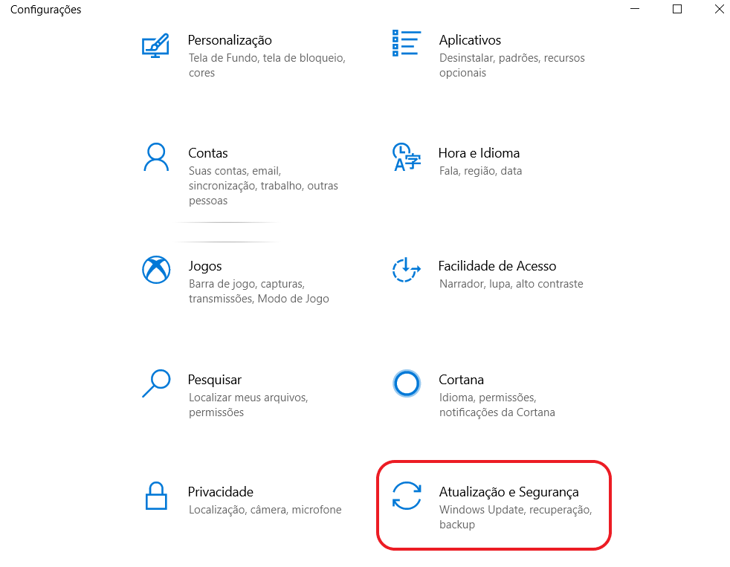This screenshot has width=730, height=567.
Task: Select the Facilidade de Acesso title
Action: pos(497,266)
